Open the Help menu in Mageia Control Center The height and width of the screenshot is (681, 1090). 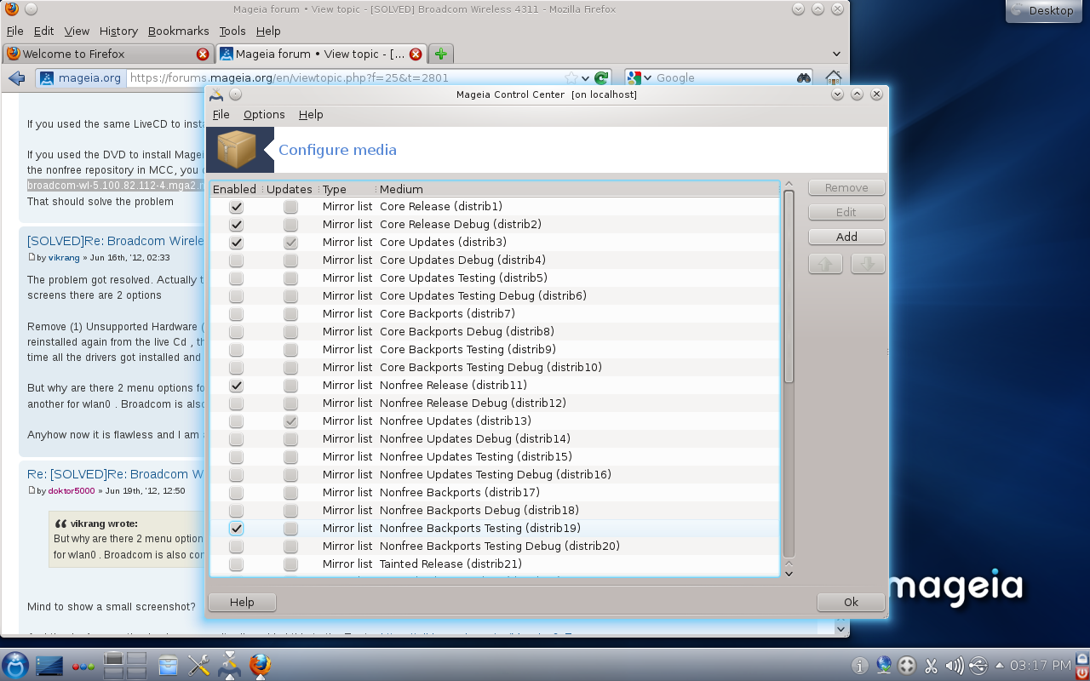point(311,115)
